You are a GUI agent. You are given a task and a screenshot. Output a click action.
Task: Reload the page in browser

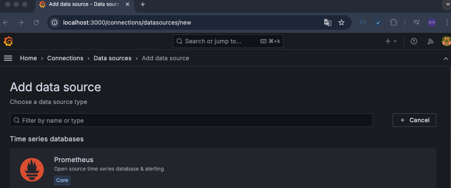click(x=36, y=22)
